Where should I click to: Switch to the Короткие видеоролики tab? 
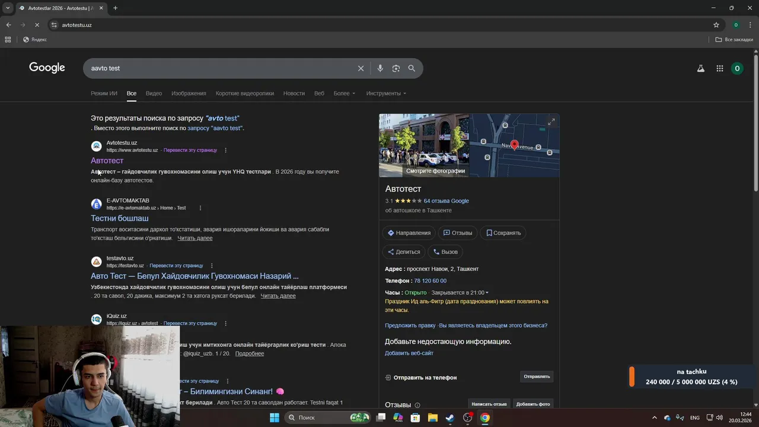coord(245,93)
